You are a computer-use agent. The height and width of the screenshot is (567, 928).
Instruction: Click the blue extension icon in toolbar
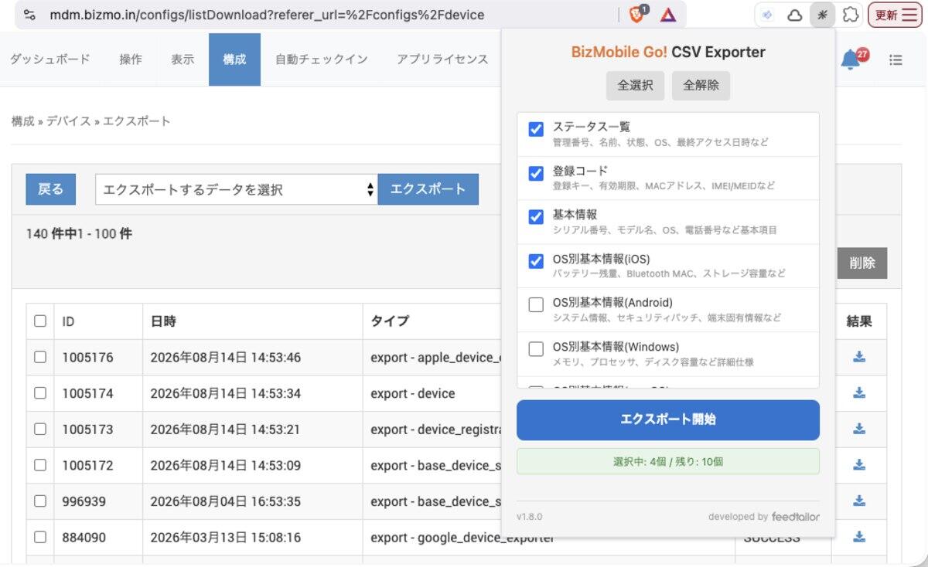767,15
